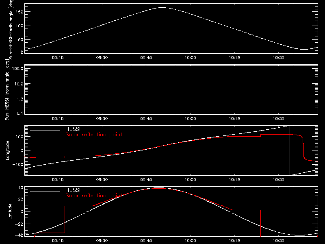
Task: Click the 50 tick on Earth angle axis
Action: [21, 39]
